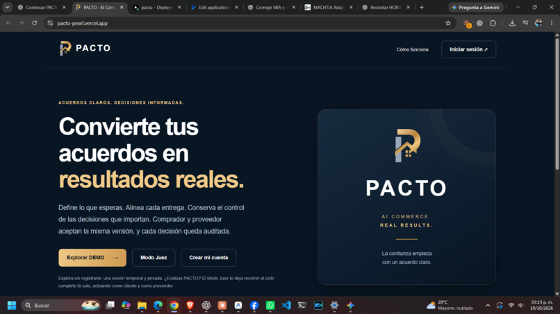Click the Iniciar sesión button
The height and width of the screenshot is (314, 560).
[468, 49]
